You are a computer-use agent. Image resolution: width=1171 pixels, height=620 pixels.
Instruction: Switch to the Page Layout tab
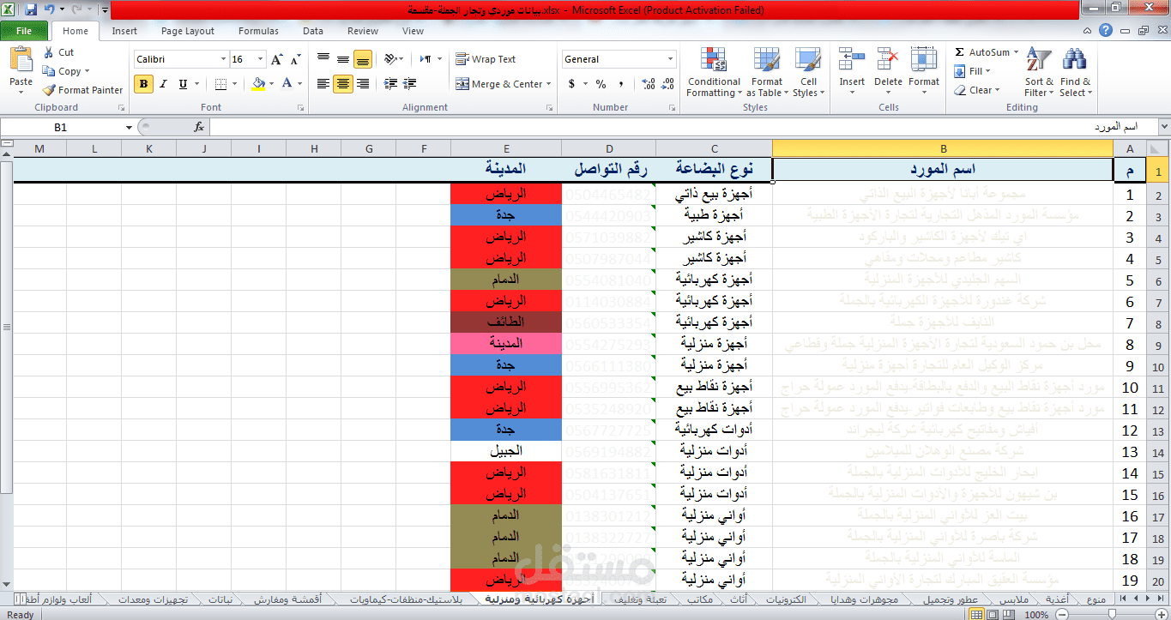point(188,31)
